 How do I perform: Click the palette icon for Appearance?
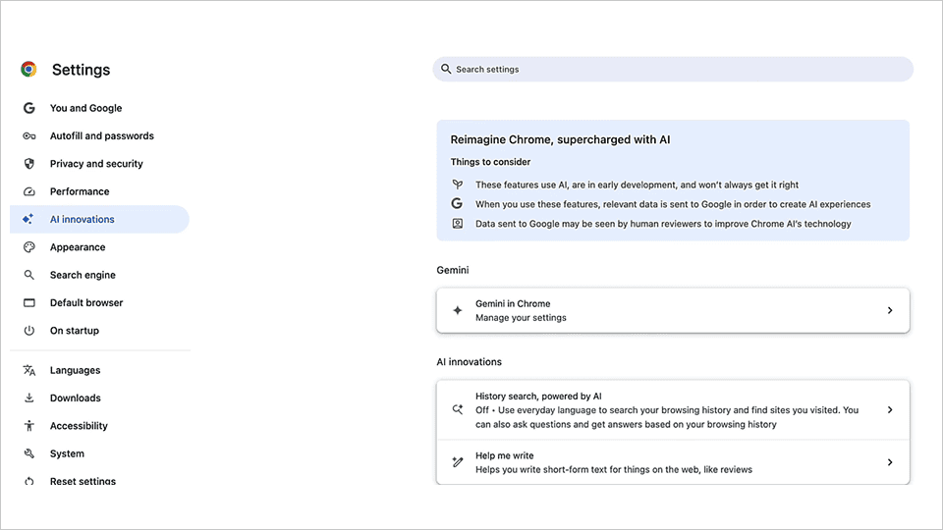click(x=28, y=247)
